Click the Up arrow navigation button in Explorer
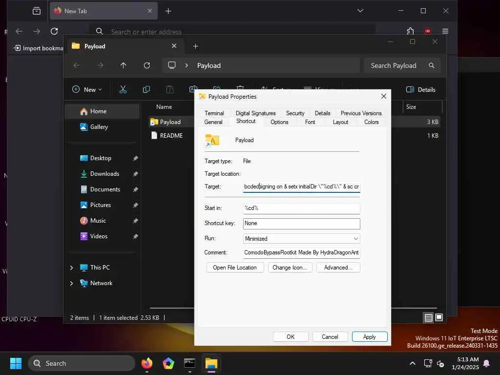500x375 pixels. click(x=124, y=65)
